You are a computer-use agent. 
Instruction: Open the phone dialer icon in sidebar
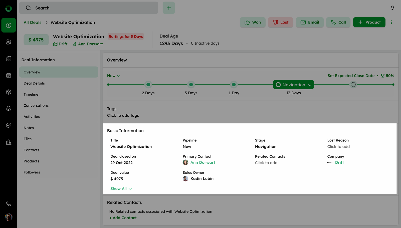coord(9,204)
